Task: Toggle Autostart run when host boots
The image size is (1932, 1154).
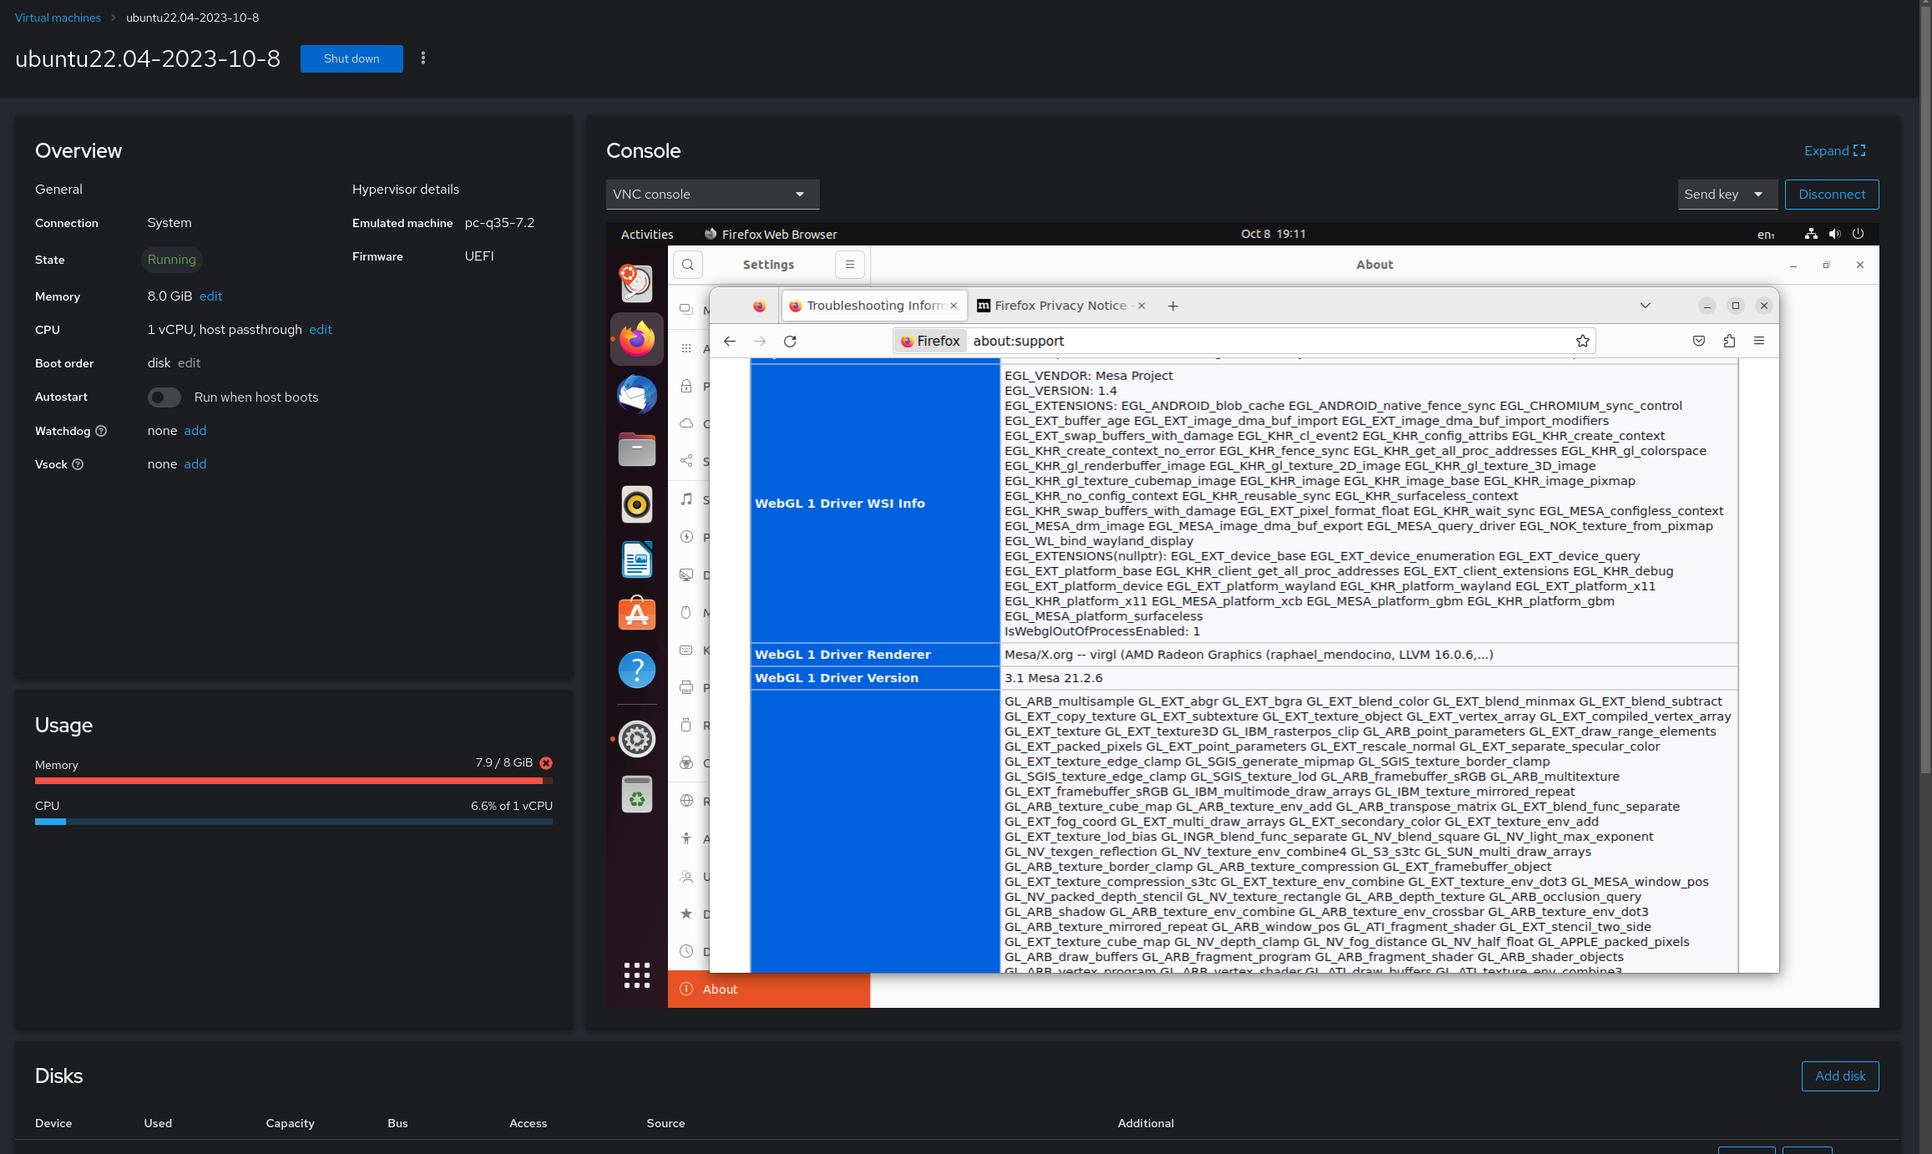Action: pyautogui.click(x=164, y=397)
